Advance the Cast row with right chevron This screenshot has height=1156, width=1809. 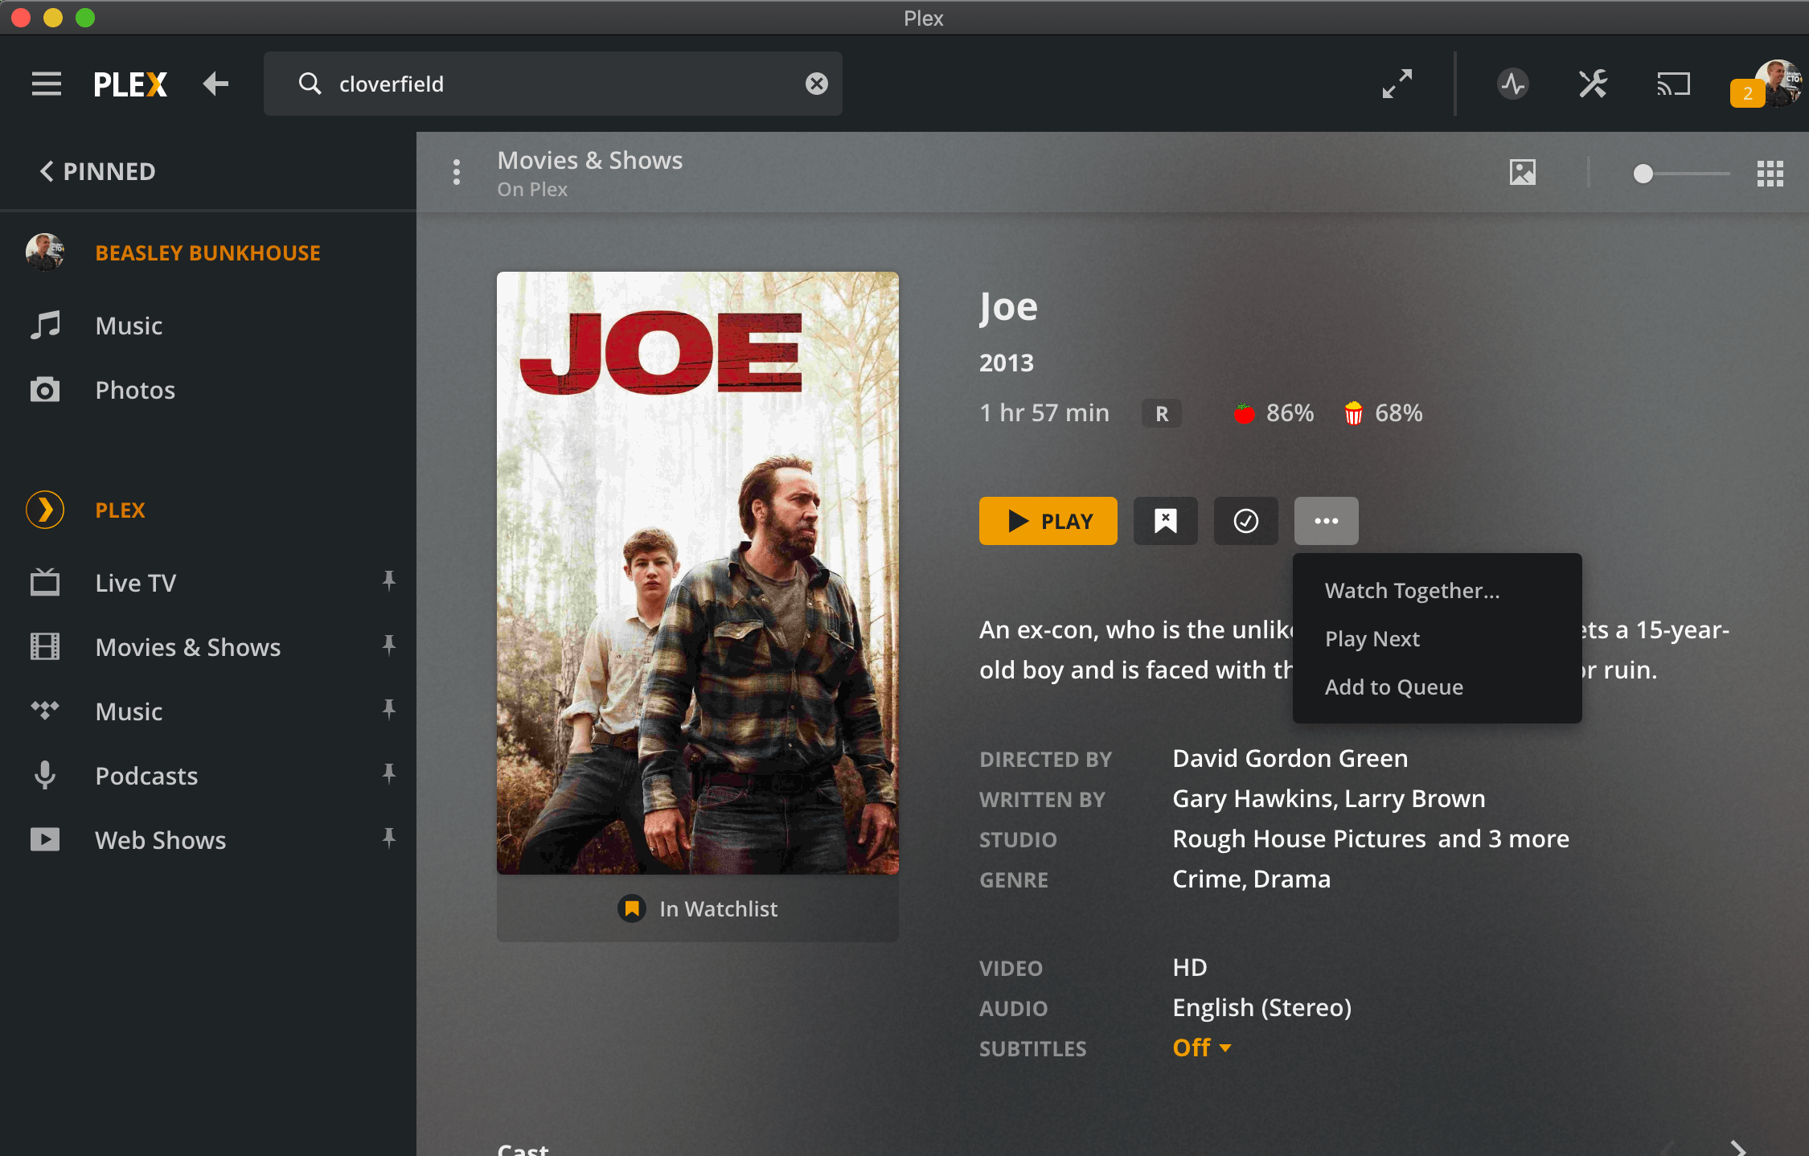[x=1738, y=1148]
